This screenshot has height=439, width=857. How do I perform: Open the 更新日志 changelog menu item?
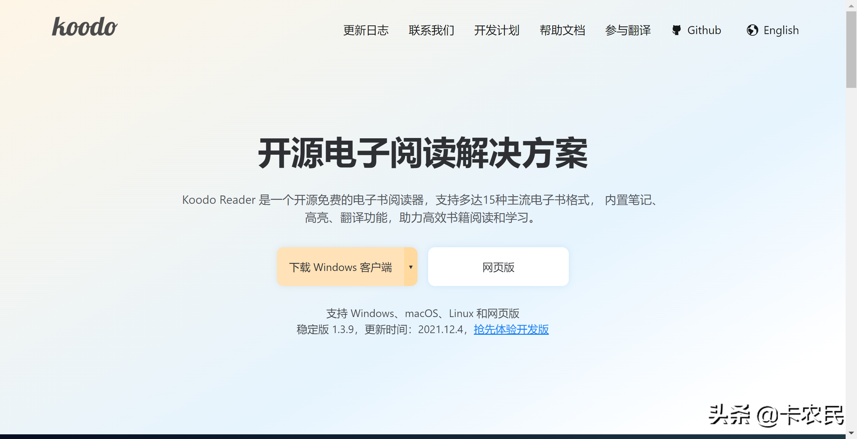pos(366,30)
